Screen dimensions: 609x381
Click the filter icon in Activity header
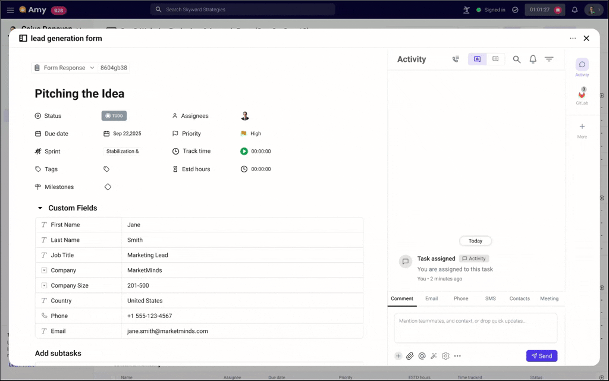(x=548, y=59)
